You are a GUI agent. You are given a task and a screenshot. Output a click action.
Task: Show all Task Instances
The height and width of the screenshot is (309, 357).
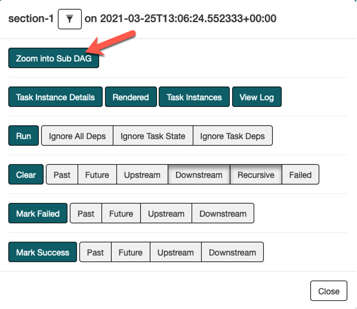194,97
